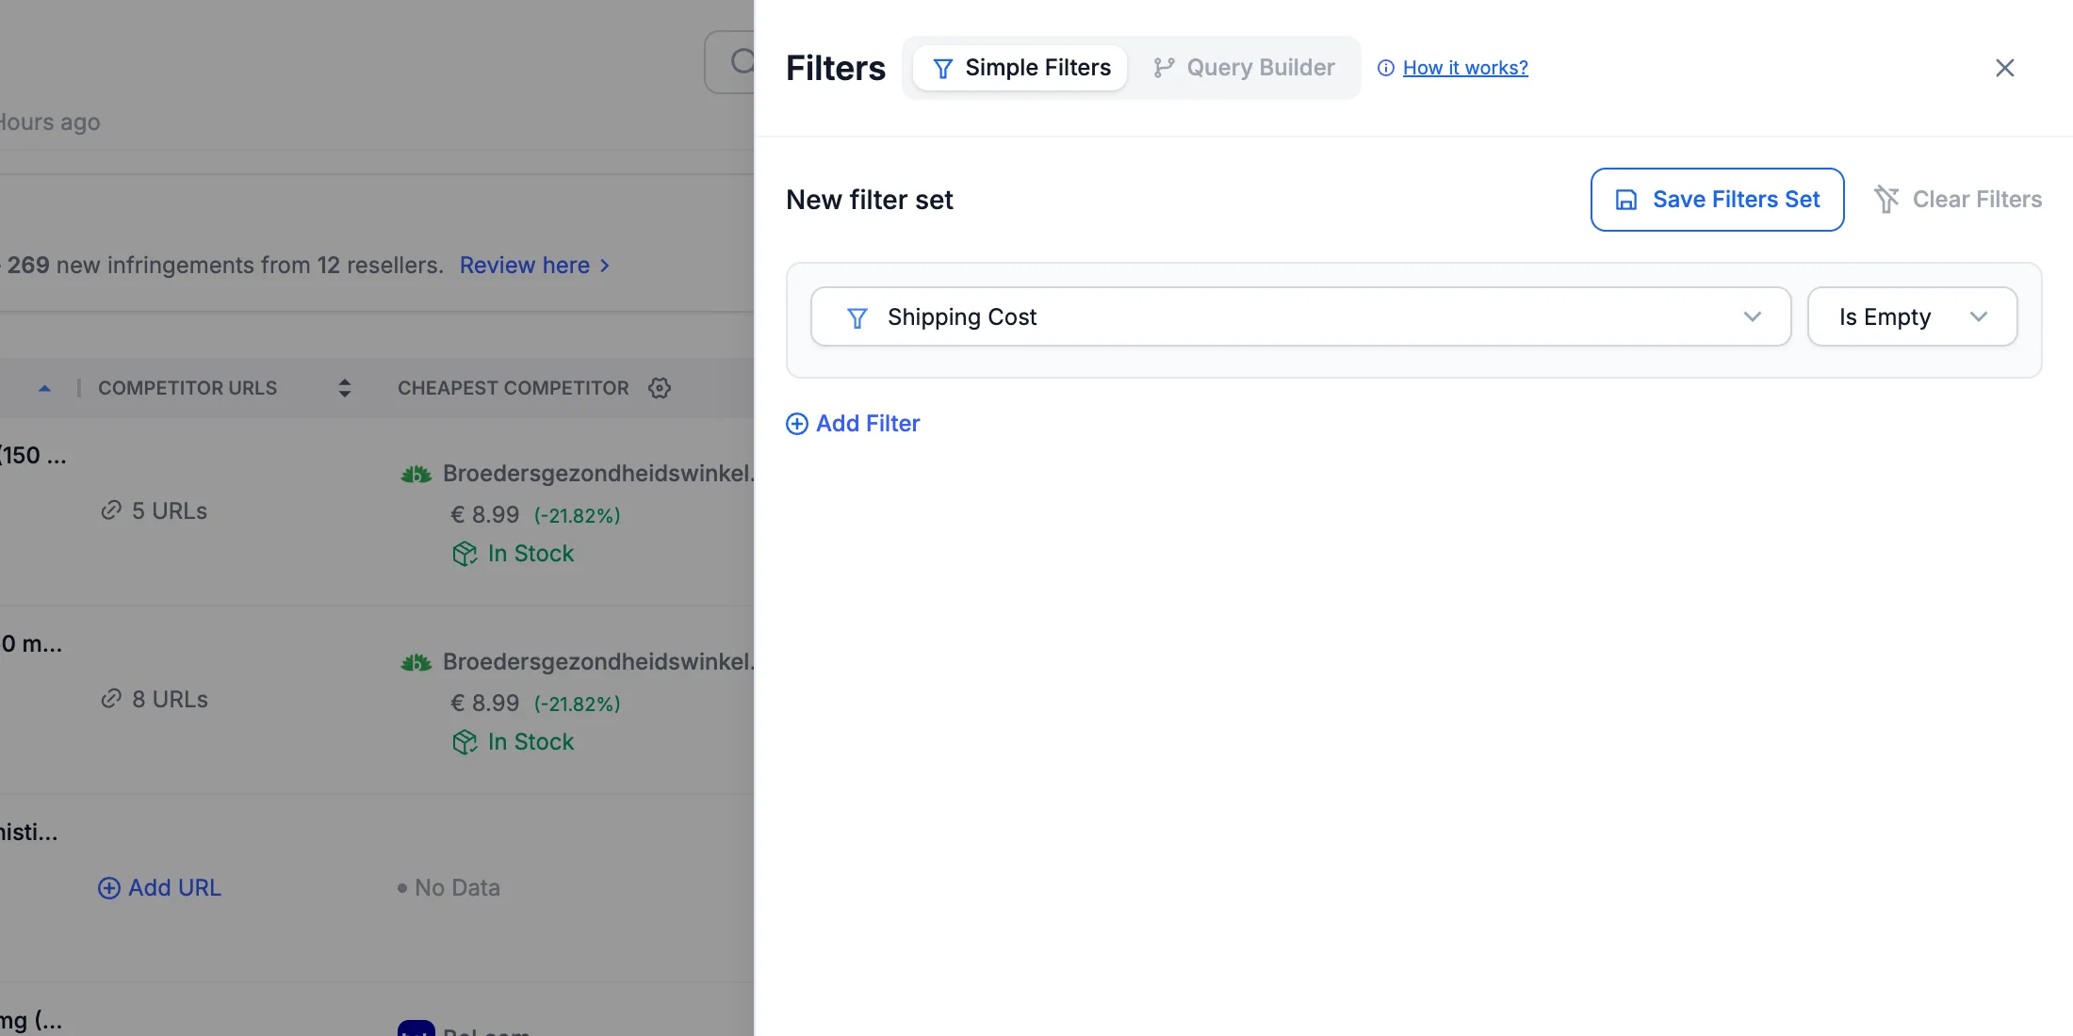Click the info icon beside How it works
Viewport: 2073px width, 1036px height.
point(1386,68)
